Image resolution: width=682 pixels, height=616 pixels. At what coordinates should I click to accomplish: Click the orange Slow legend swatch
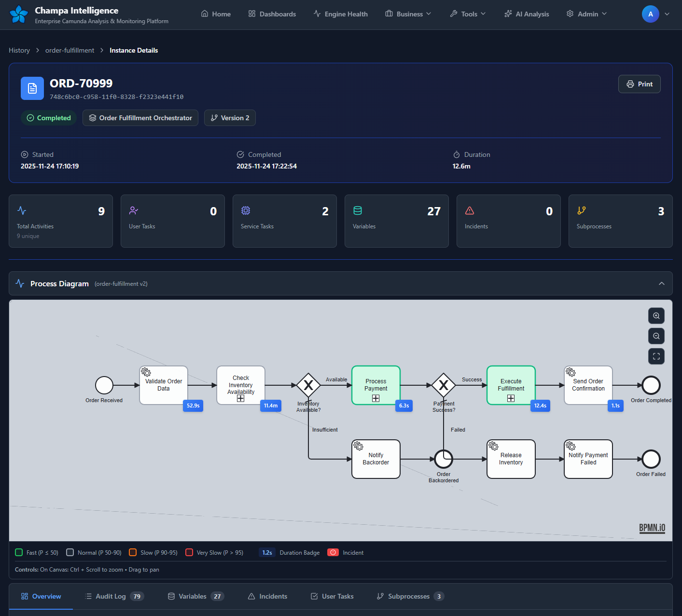click(x=133, y=552)
